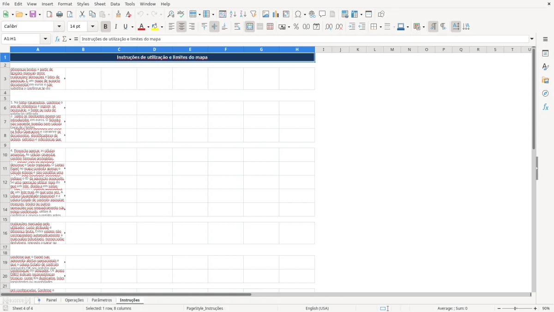Image resolution: width=554 pixels, height=312 pixels.
Task: Toggle Align Left
Action: (171, 27)
